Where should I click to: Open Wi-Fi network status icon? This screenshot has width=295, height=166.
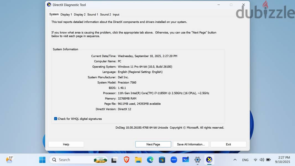255,160
